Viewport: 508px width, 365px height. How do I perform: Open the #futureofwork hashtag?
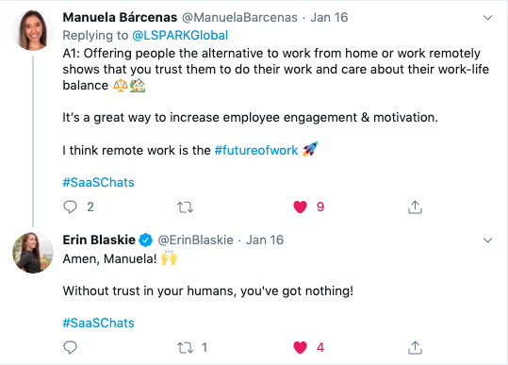[x=256, y=150]
